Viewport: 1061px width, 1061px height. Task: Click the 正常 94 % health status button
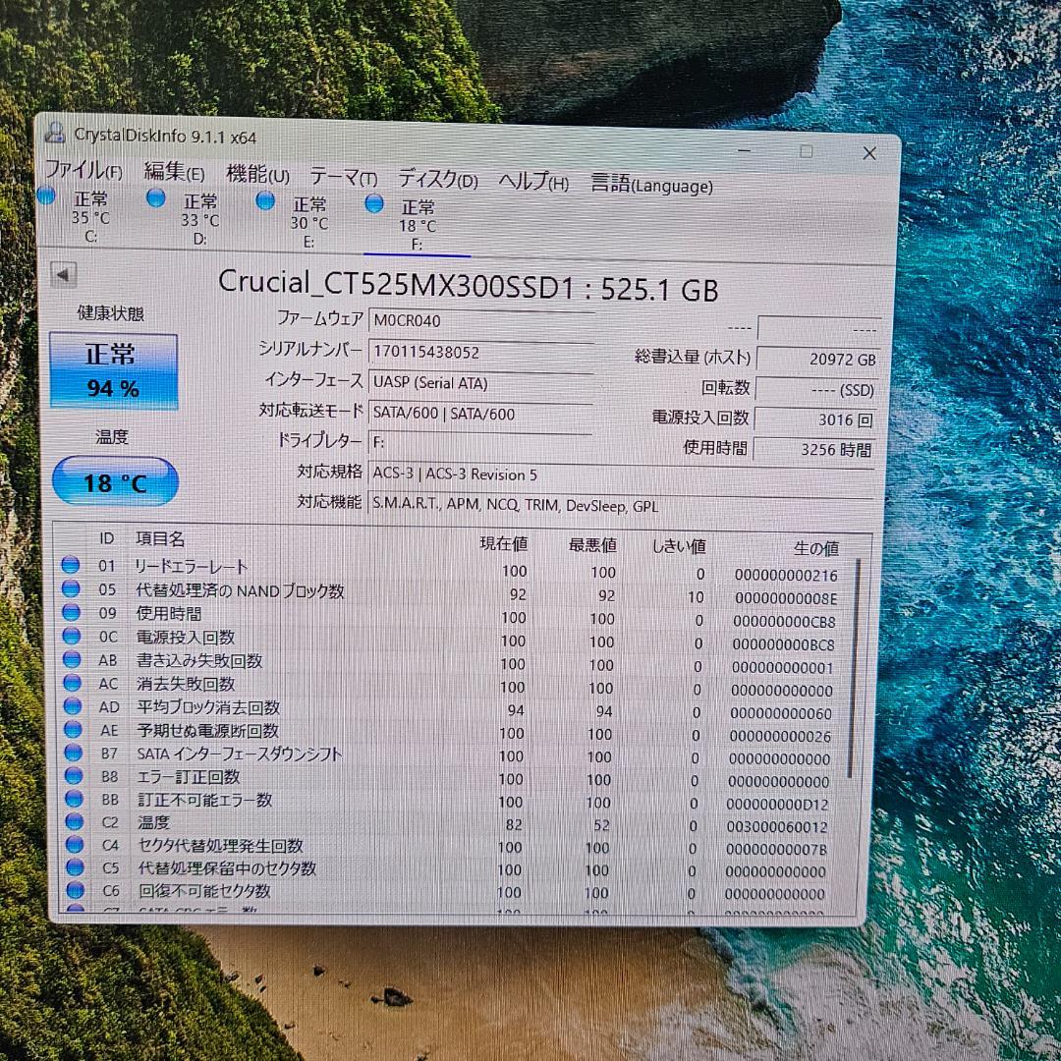pyautogui.click(x=113, y=371)
